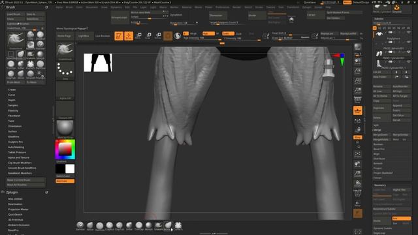
Task: Select the Rotate gizmo mode icon
Action: (158, 36)
